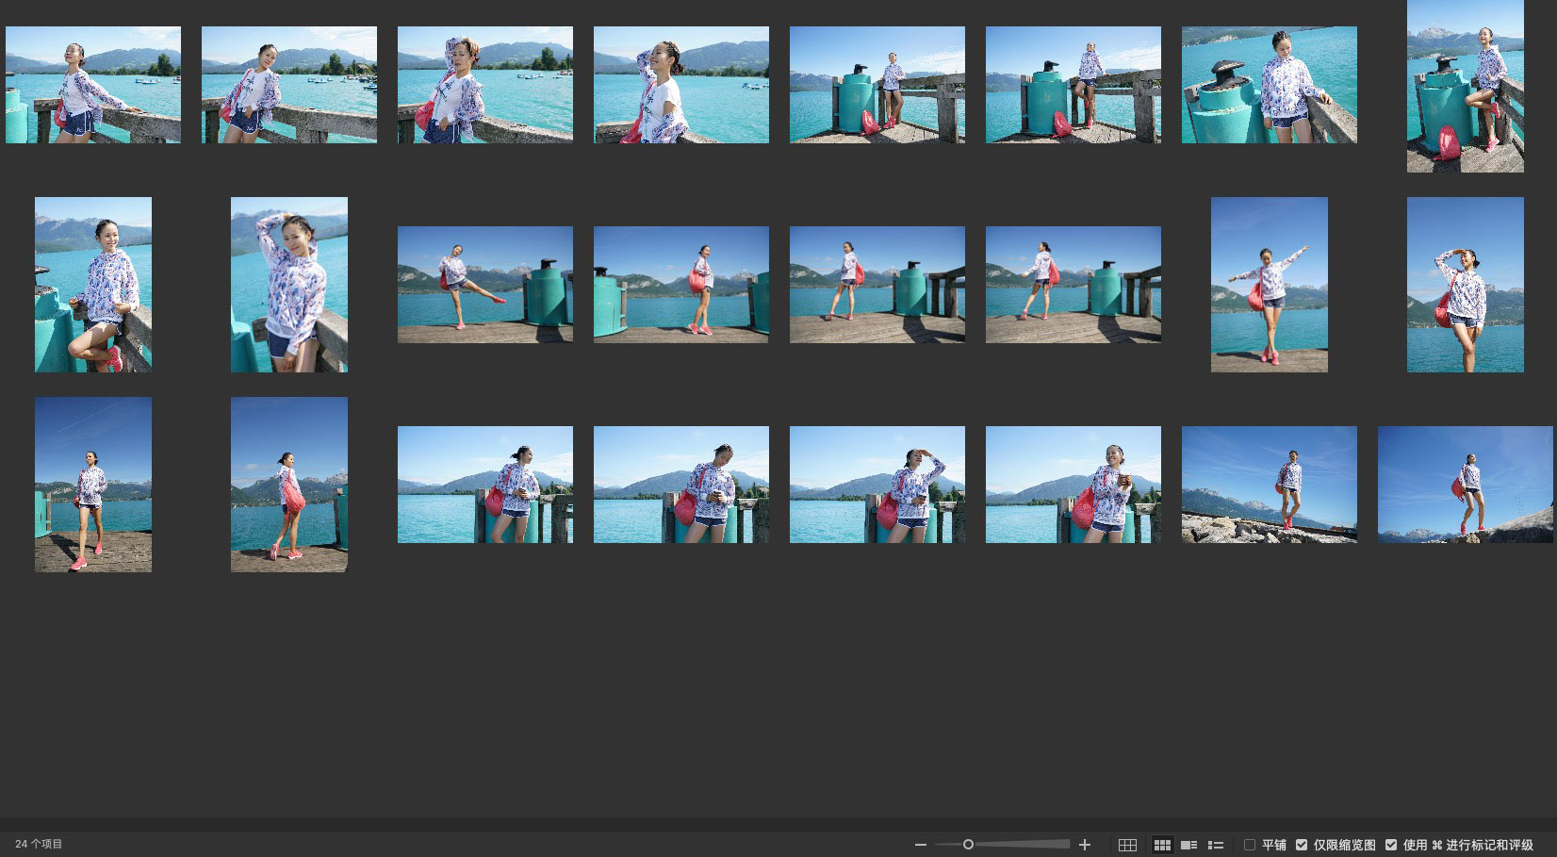Select photo of woman in white t-shirt
Viewport: 1557px width, 857px height.
pos(680,85)
